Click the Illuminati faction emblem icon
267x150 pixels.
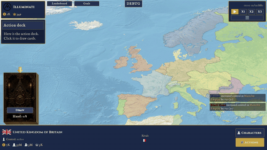click(8, 7)
